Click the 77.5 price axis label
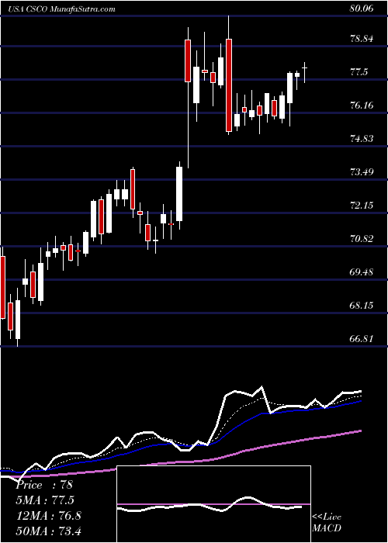Screen dimensions: 388x543 [360, 72]
